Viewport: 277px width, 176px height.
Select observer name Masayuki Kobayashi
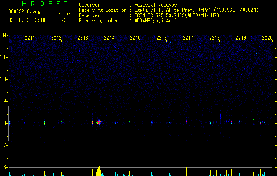[158, 5]
